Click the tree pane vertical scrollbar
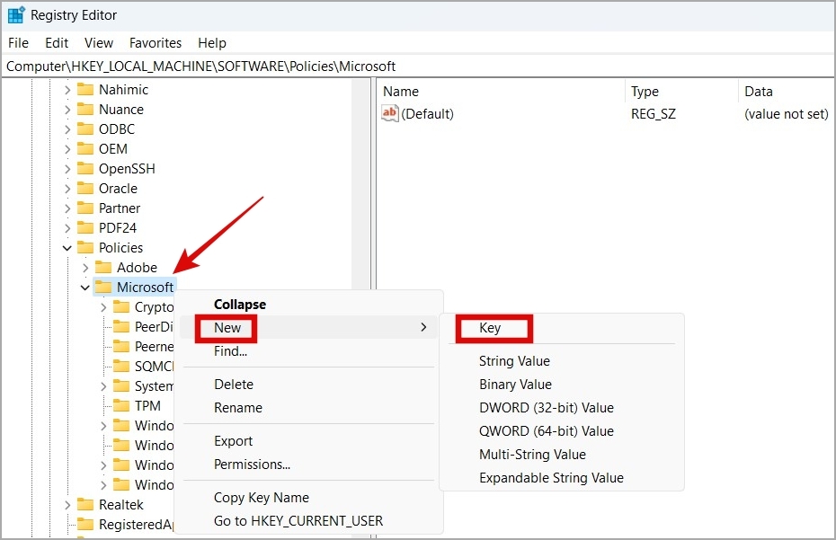 pyautogui.click(x=363, y=184)
